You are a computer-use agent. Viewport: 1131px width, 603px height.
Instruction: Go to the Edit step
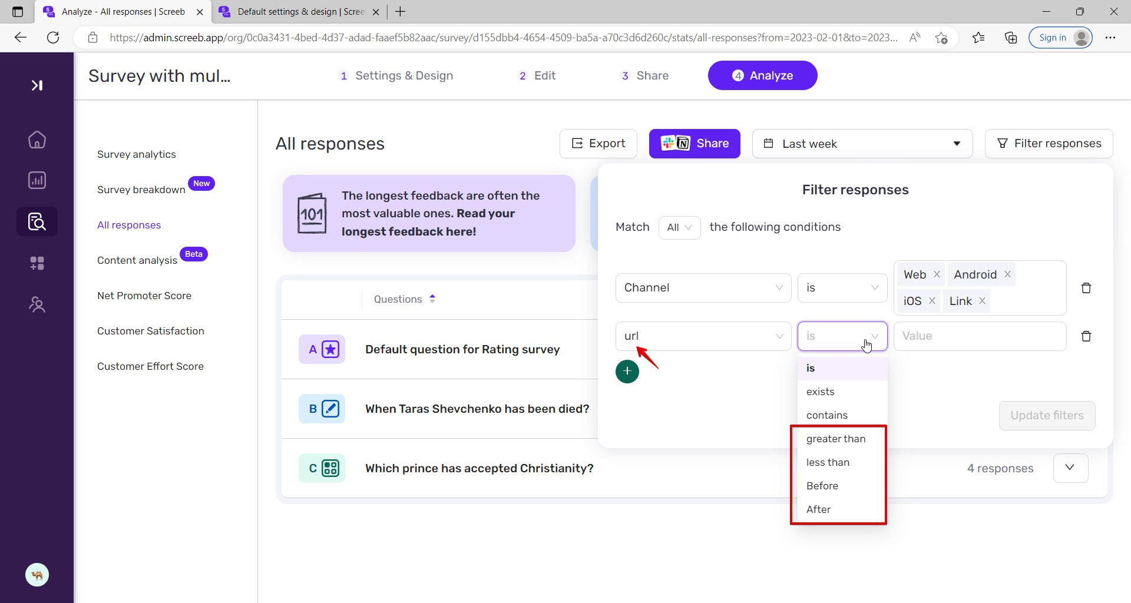(x=537, y=75)
